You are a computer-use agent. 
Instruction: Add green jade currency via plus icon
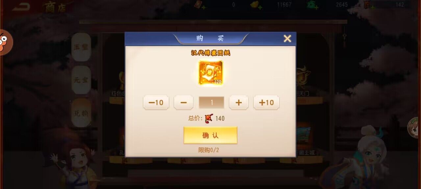[x=316, y=7]
